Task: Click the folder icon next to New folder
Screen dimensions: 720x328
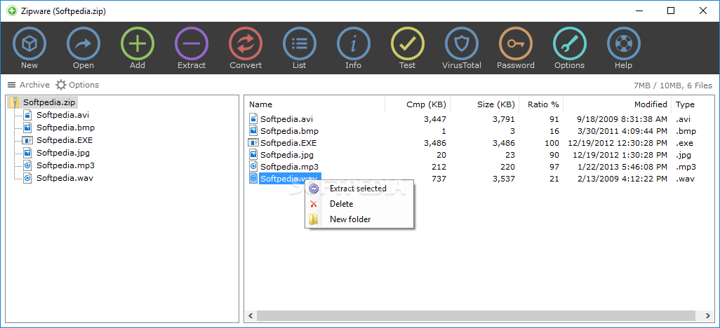Action: click(314, 219)
